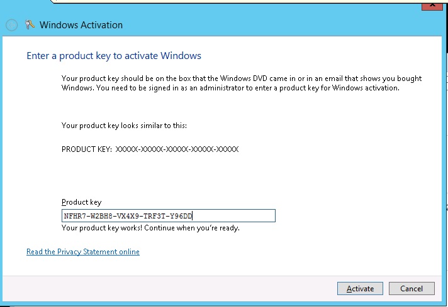This screenshot has height=307, width=448.
Task: Click the Windows Activation keys icon
Action: pos(30,25)
